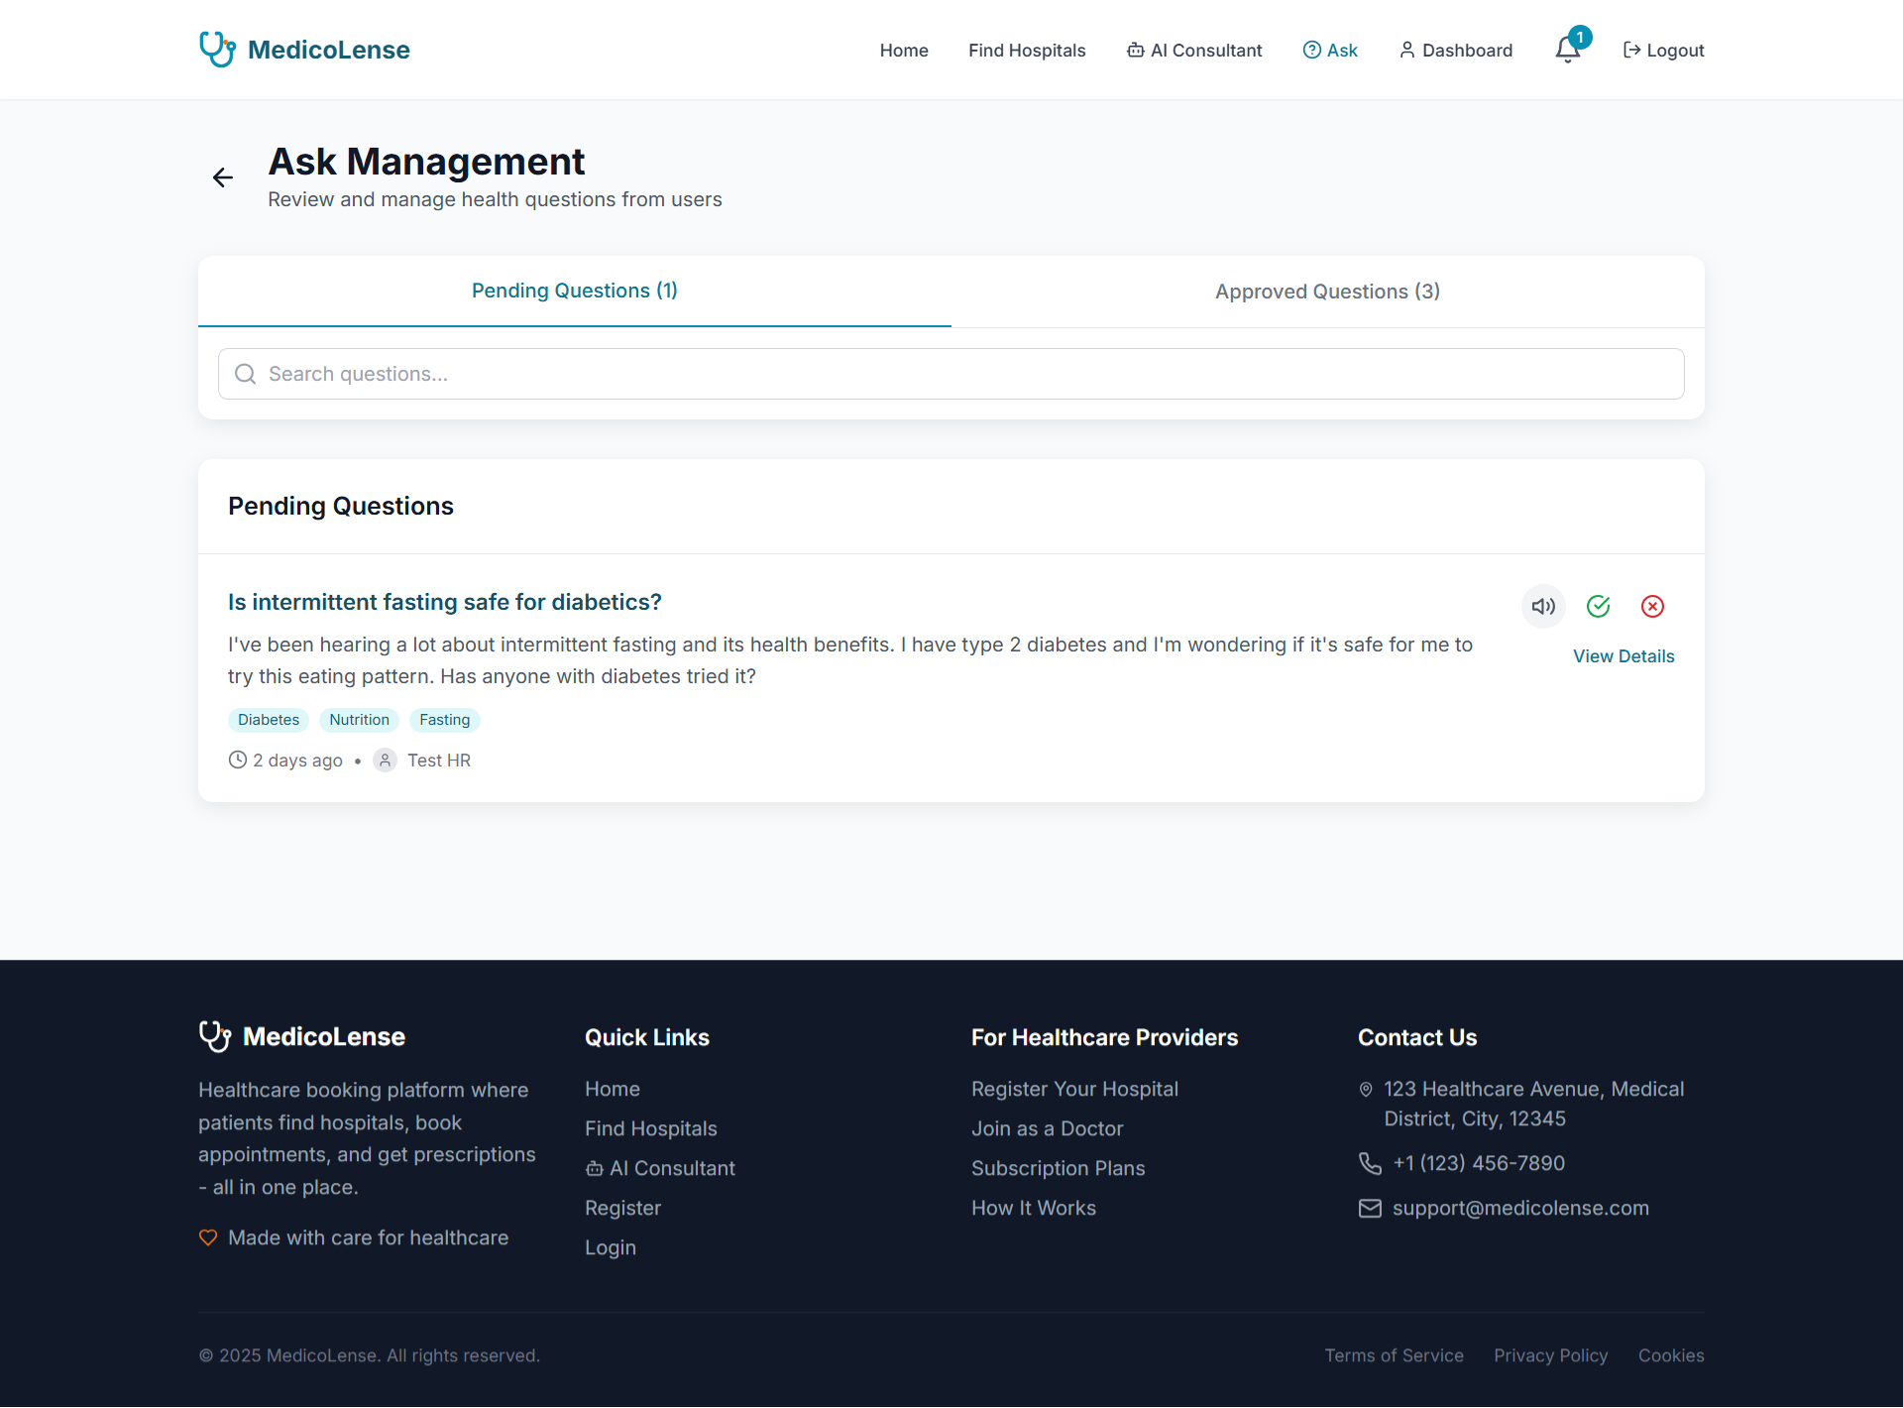The image size is (1903, 1408).
Task: Open AI Consultant in the top navigation
Action: pos(1194,51)
